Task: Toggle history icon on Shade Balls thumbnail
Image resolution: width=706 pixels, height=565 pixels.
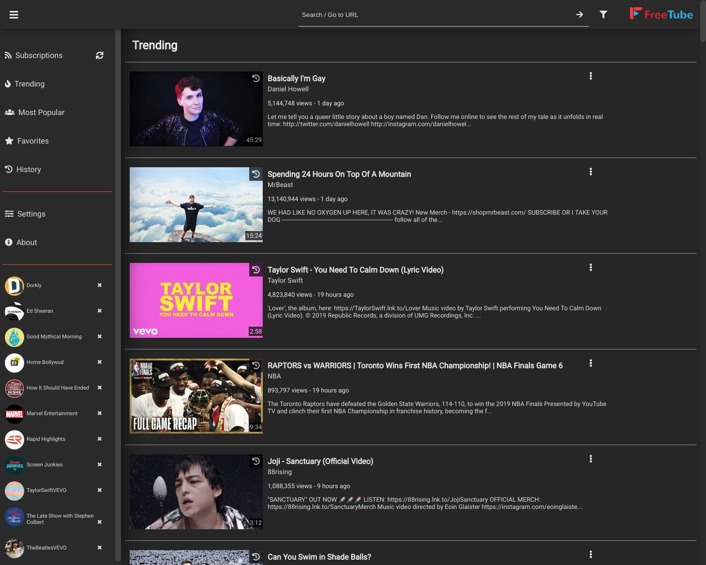Action: [256, 557]
